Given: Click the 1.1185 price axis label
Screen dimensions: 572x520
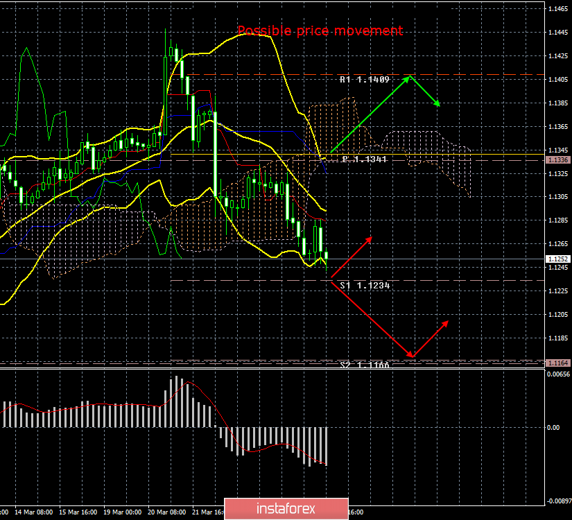Looking at the screenshot, I should coord(558,338).
